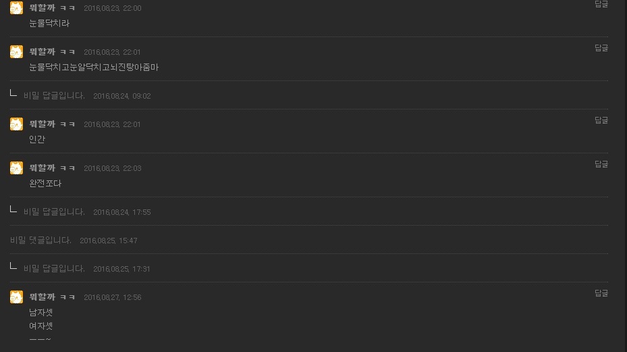Viewport: 627px width, 352px height.
Task: Click avatar of the 눈물닥치고눈알닥치고뇌진탕아줌마 comment
Action: point(16,52)
